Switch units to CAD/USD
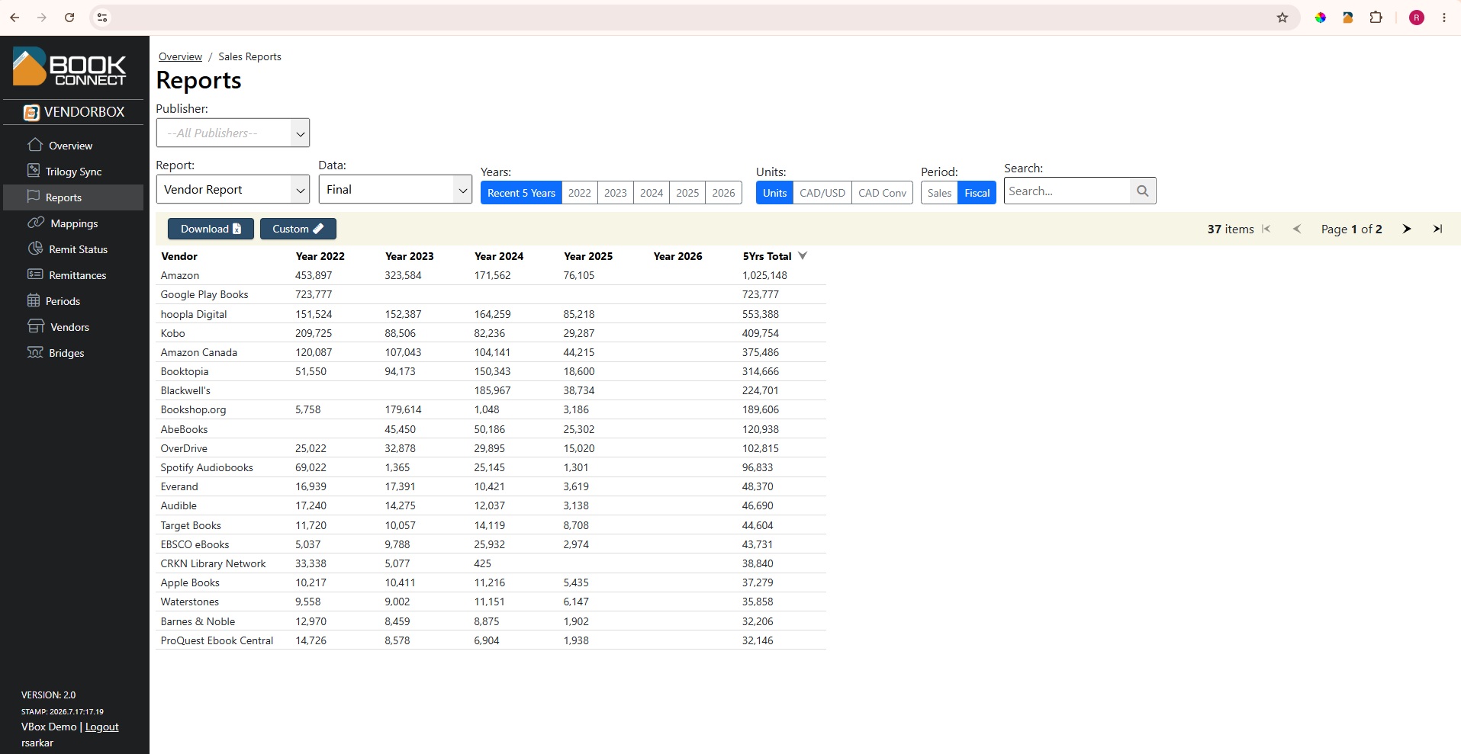This screenshot has width=1461, height=754. (x=822, y=193)
